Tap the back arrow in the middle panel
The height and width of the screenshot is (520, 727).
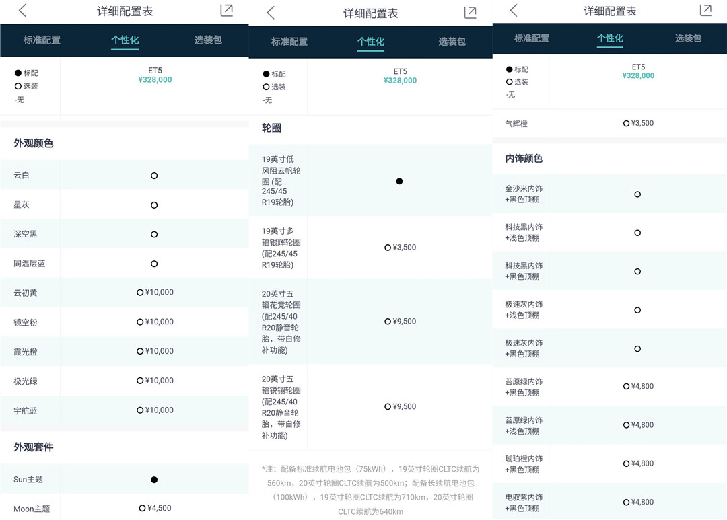(x=271, y=13)
